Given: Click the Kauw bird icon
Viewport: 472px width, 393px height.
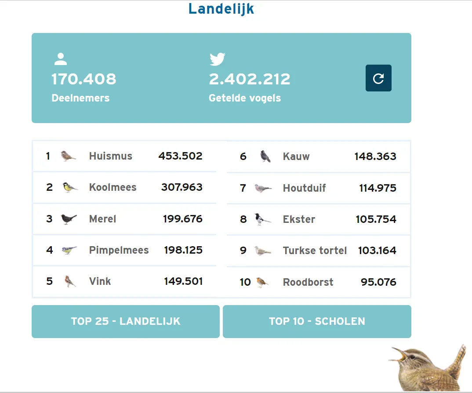Looking at the screenshot, I should [265, 156].
